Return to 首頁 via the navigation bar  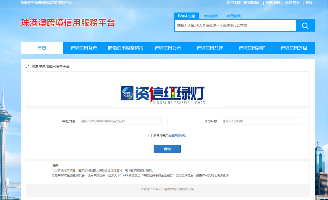point(42,48)
